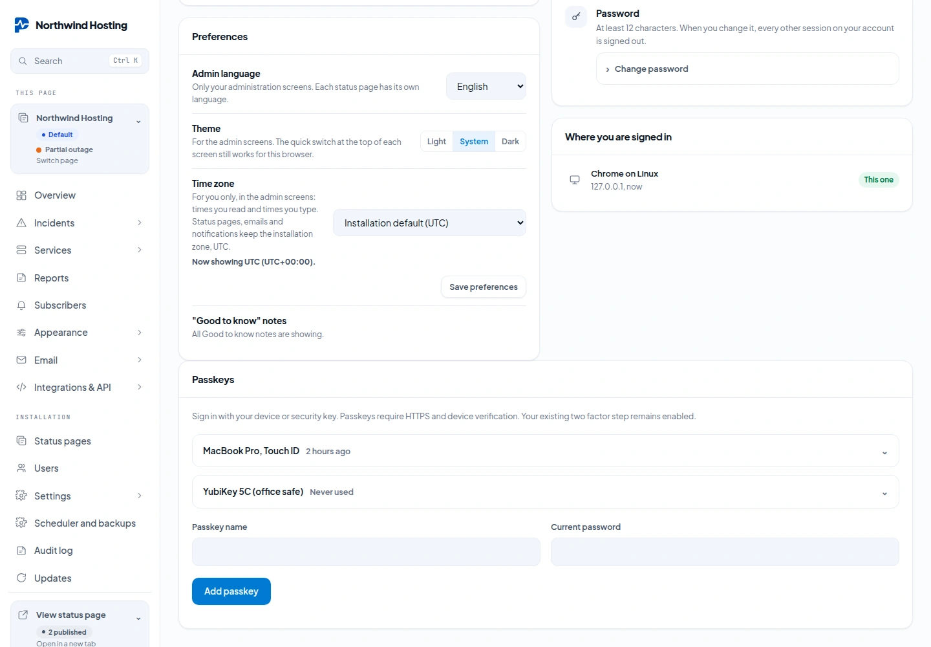Click the Northwind Hosting logo icon

(22, 25)
